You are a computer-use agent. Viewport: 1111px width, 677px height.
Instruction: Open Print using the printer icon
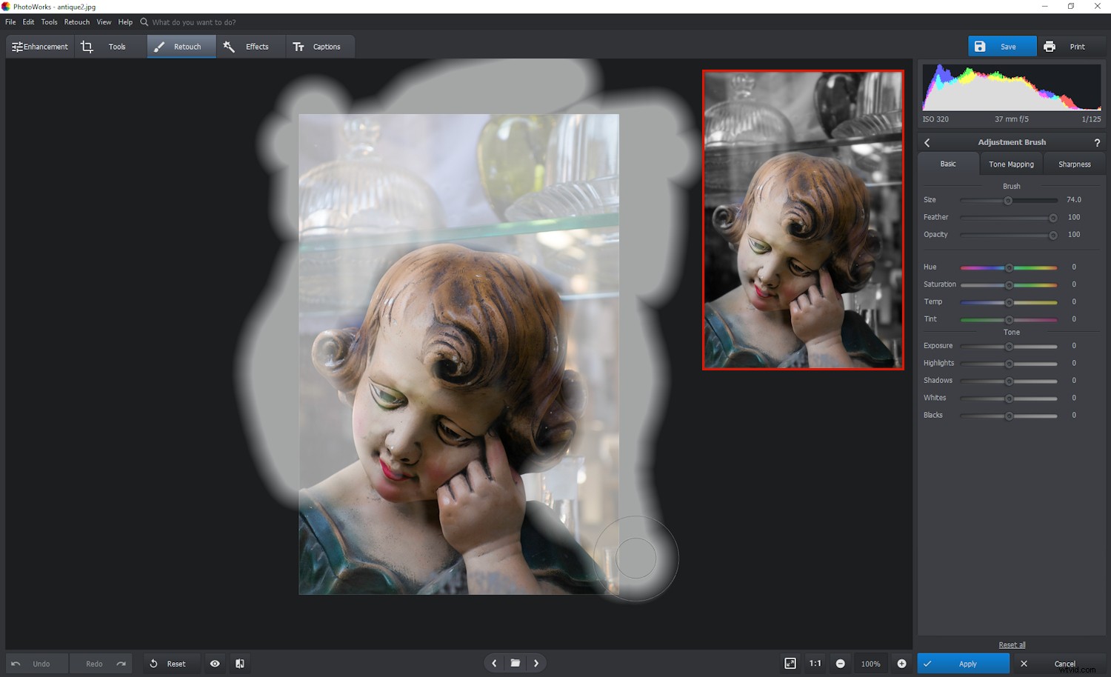(x=1050, y=46)
